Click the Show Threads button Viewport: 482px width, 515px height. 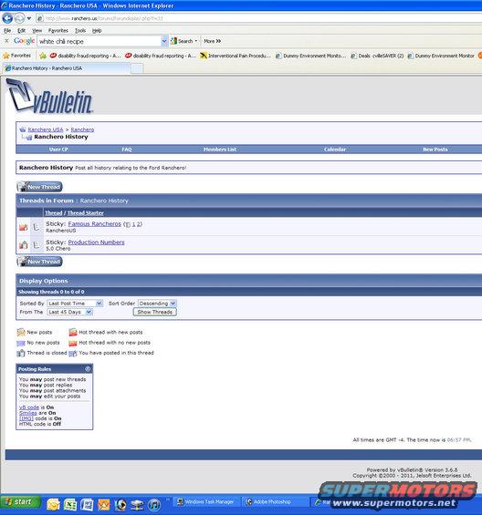pos(154,312)
